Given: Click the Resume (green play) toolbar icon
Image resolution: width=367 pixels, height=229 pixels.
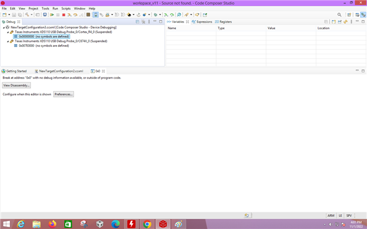Looking at the screenshot, I should (x=52, y=15).
